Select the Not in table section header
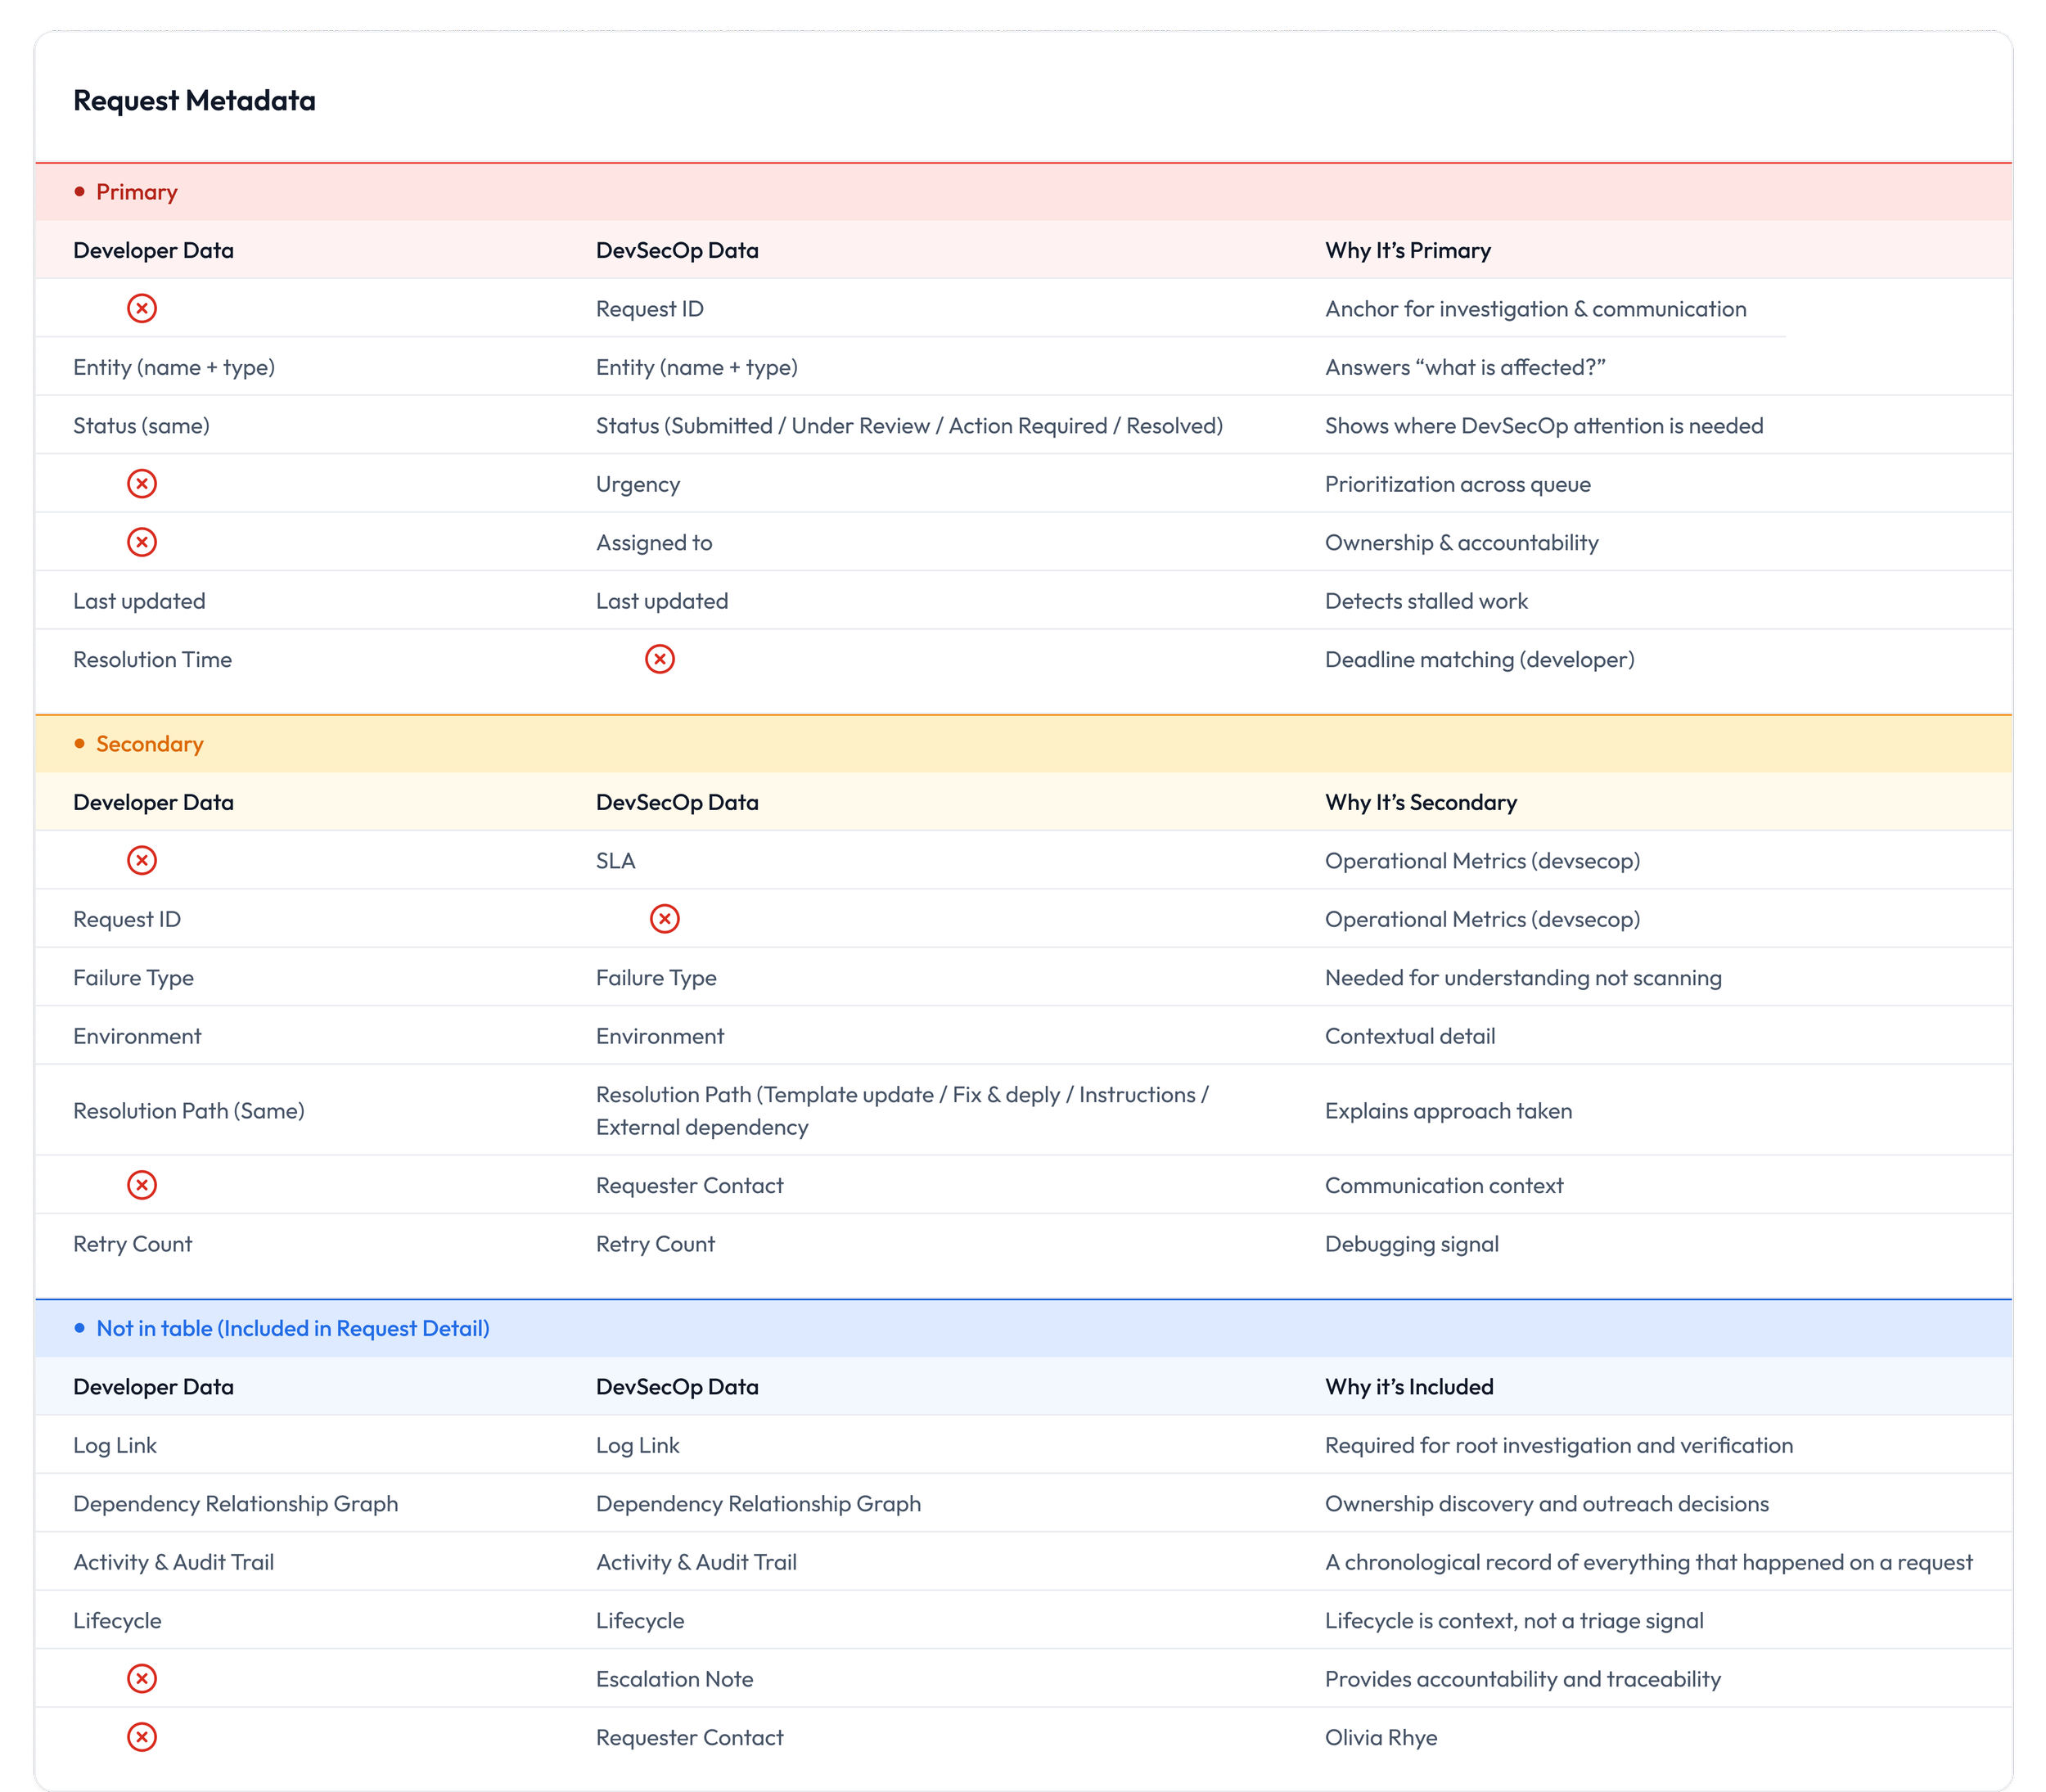Screen dimensions: 2046x1792 (x=292, y=1328)
